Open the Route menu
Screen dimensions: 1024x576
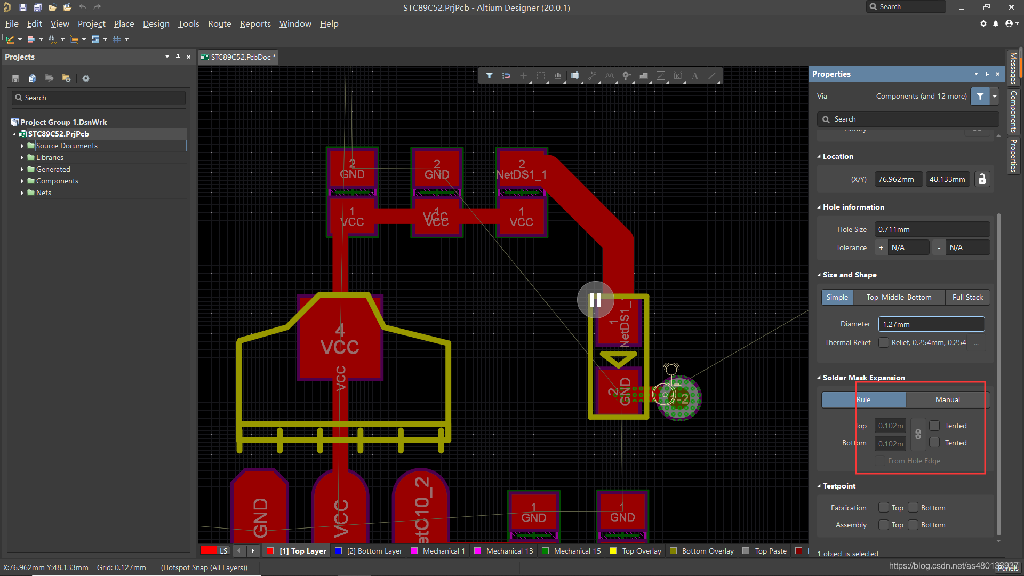219,23
